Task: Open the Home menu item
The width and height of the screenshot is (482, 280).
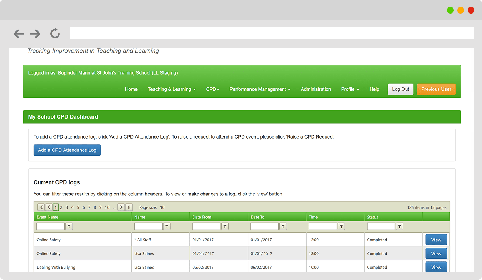Action: click(131, 89)
